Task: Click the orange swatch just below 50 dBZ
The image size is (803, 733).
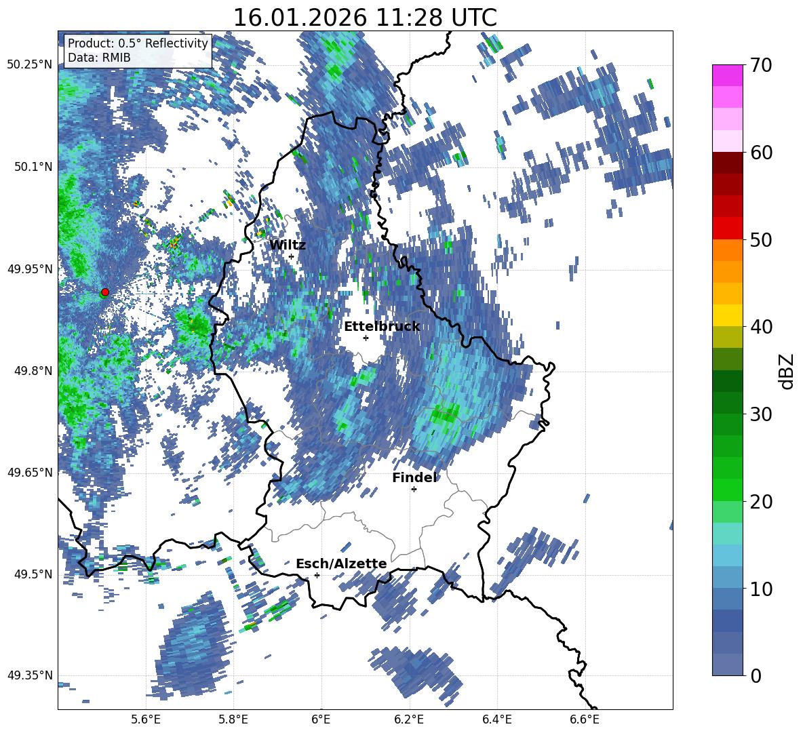Action: click(x=727, y=250)
